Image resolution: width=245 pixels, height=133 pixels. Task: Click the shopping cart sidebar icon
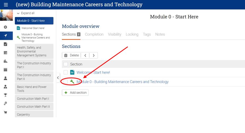6,112
